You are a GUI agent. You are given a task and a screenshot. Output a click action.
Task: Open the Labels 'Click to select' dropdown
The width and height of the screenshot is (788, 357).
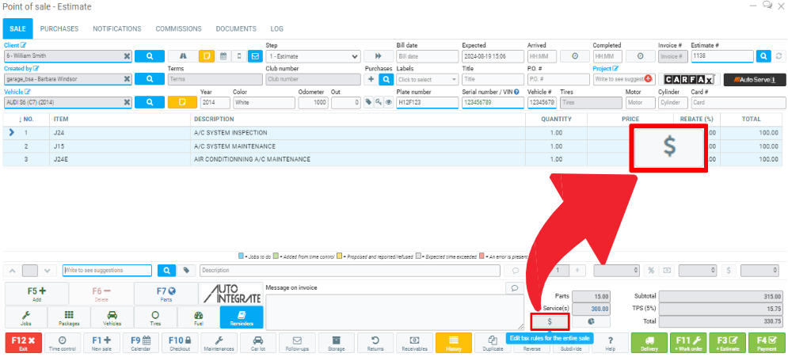click(x=427, y=79)
